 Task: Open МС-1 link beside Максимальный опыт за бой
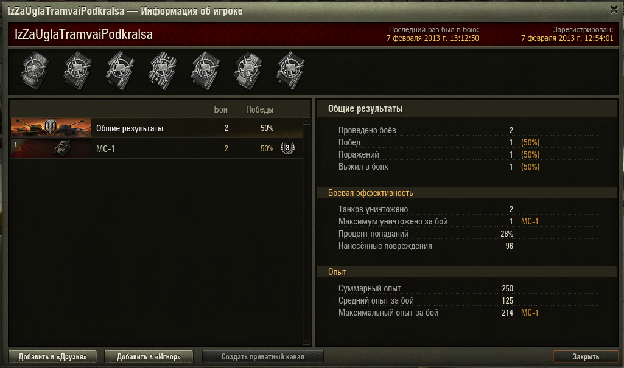click(x=530, y=313)
